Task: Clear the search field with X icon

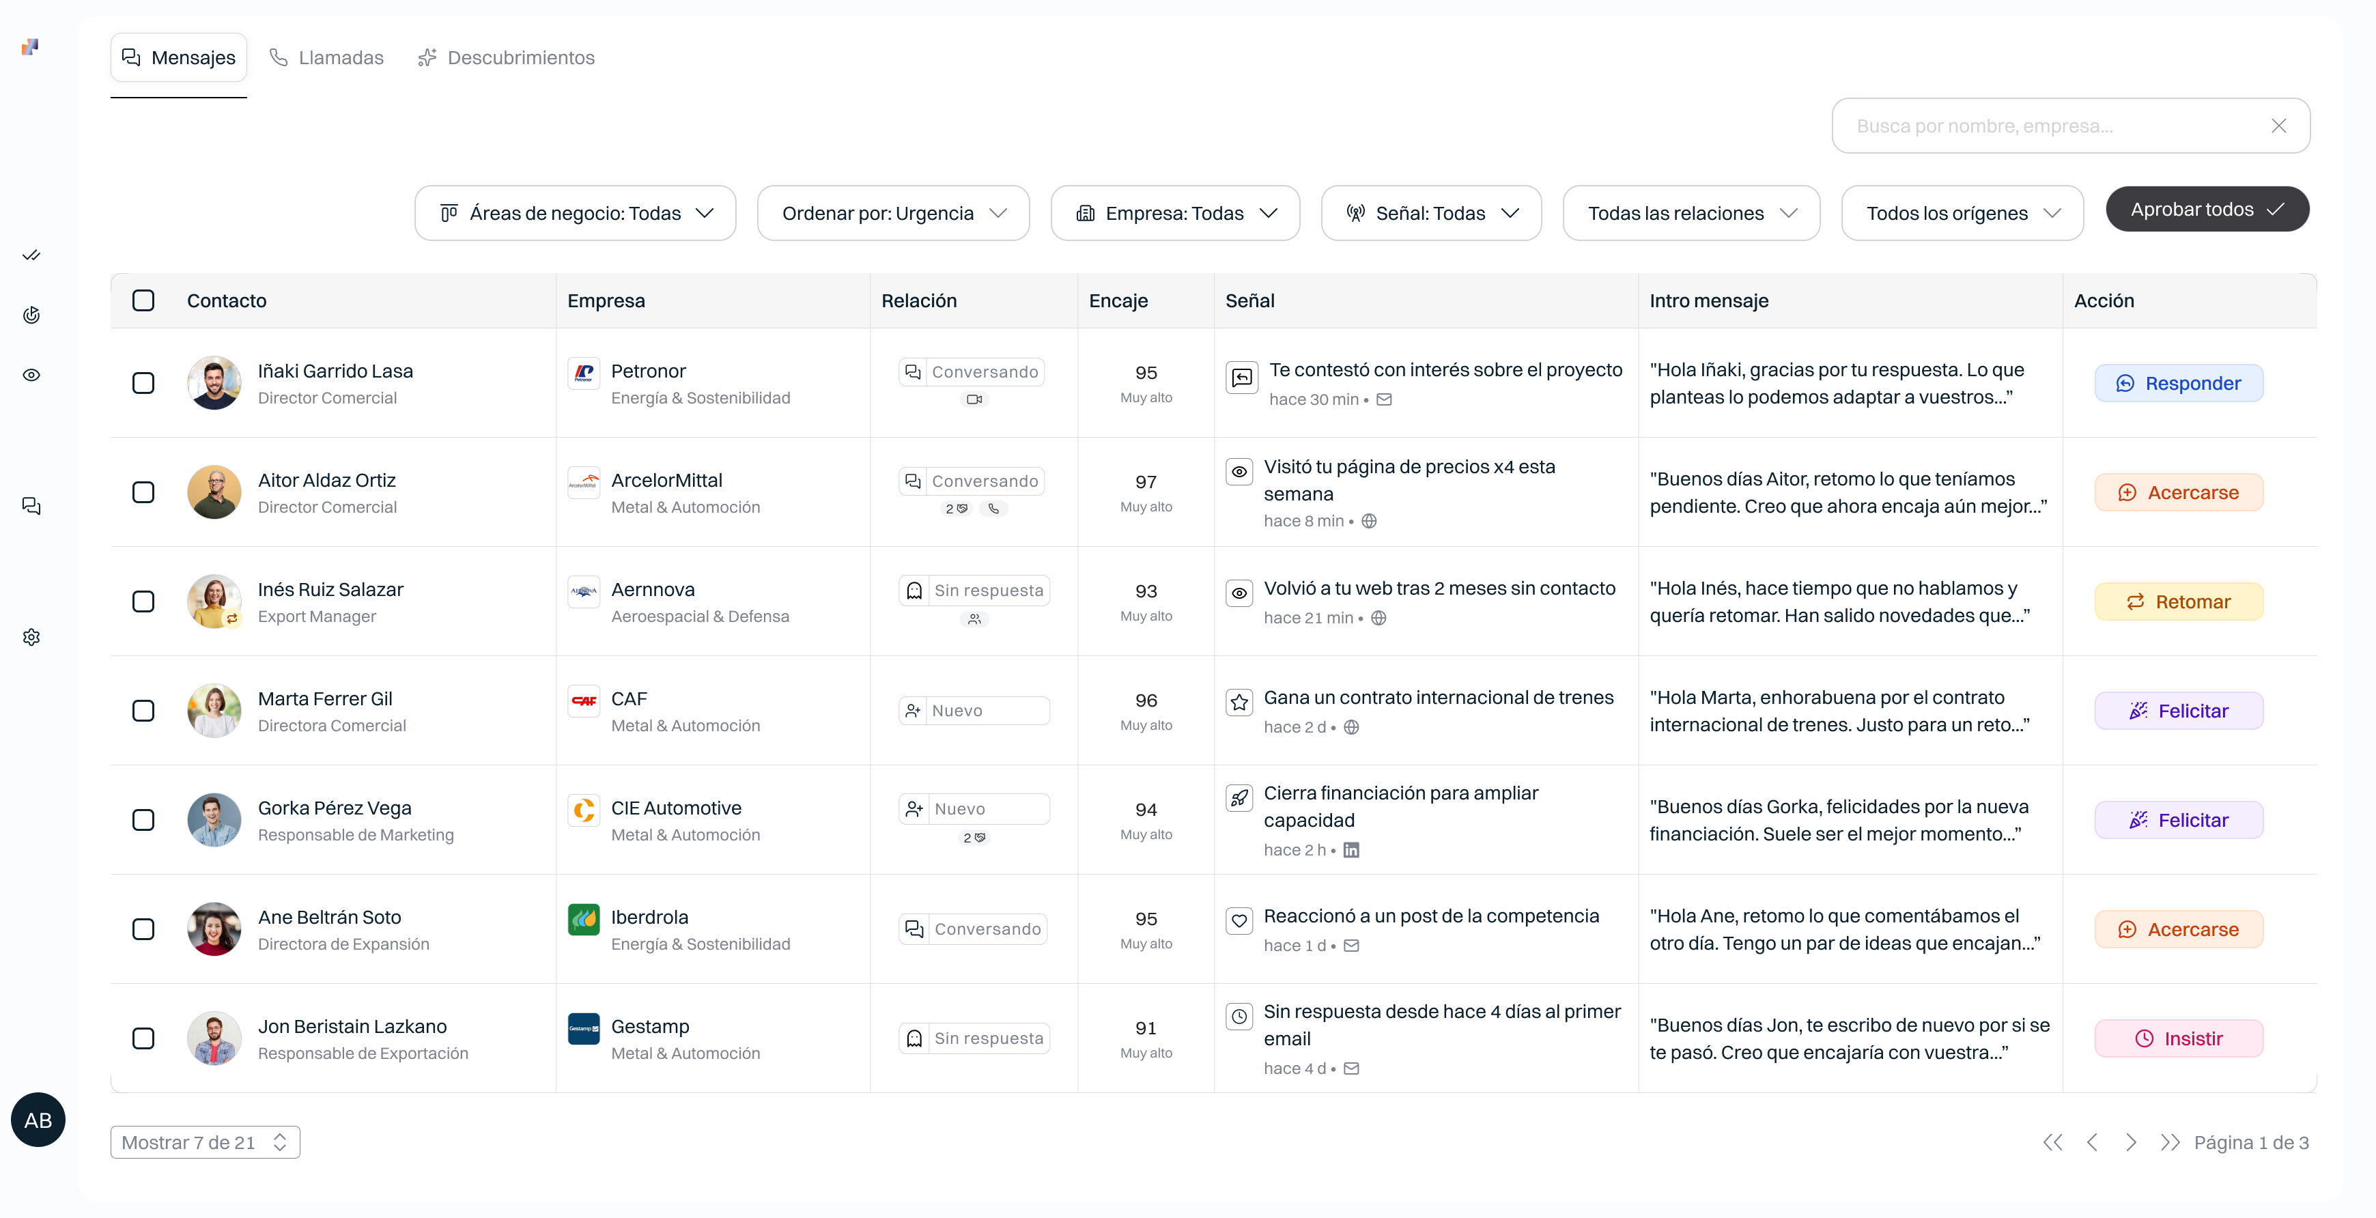Action: tap(2278, 126)
